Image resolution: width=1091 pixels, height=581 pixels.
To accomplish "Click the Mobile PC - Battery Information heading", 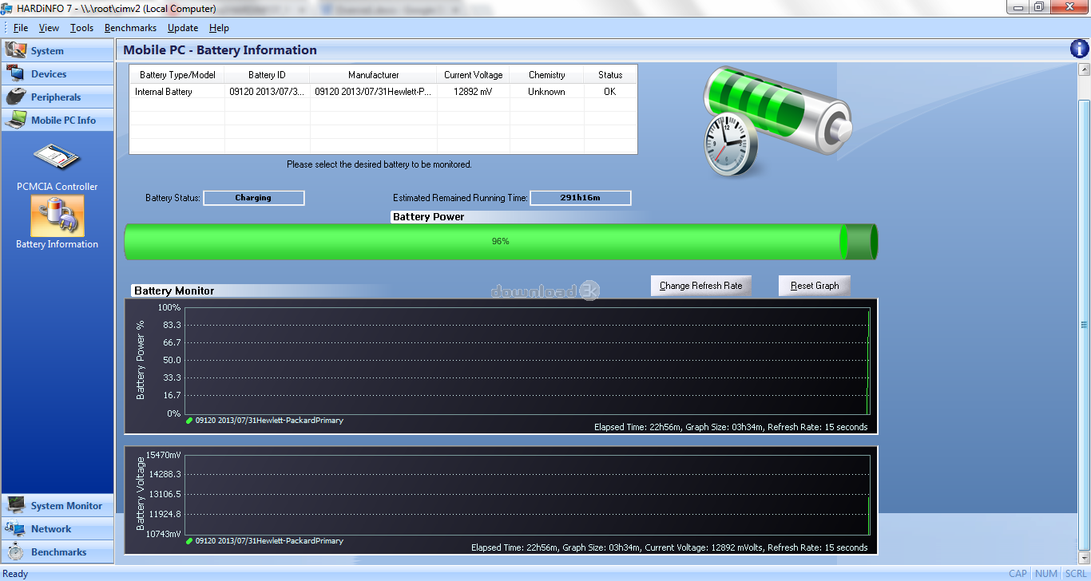I will point(220,50).
